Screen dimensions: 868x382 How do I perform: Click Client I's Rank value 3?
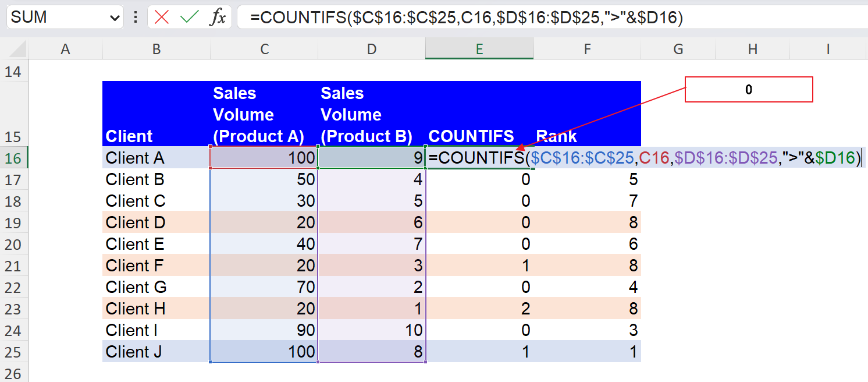click(x=587, y=330)
